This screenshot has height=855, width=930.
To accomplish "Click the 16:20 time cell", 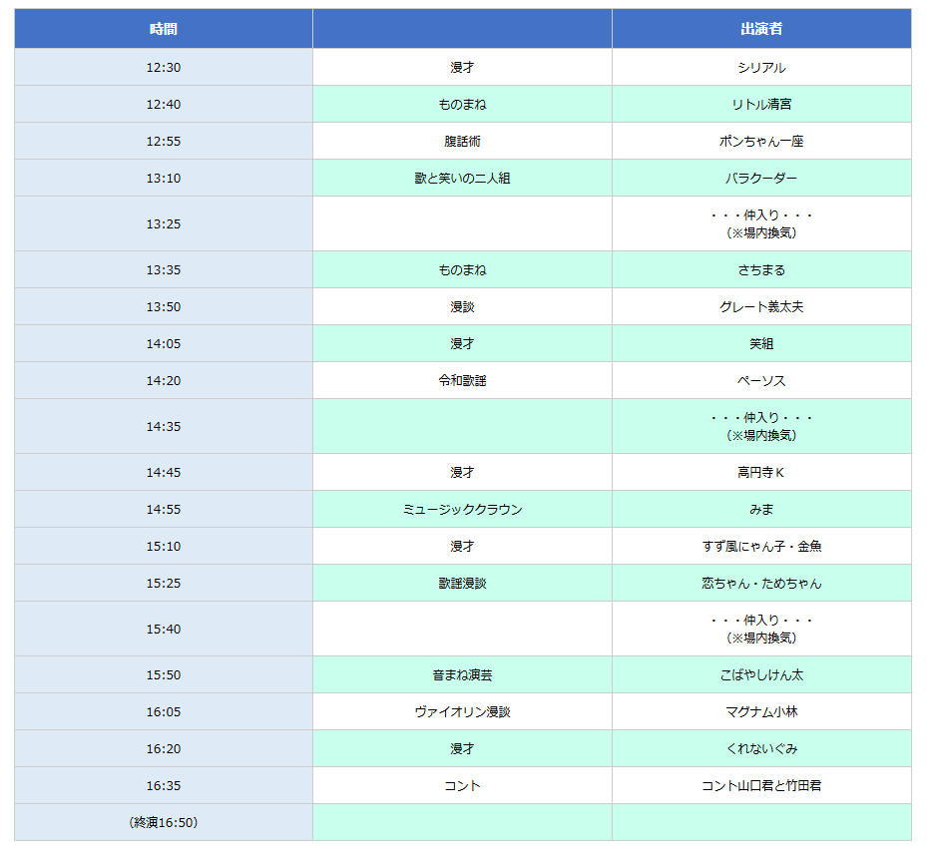I will point(164,748).
